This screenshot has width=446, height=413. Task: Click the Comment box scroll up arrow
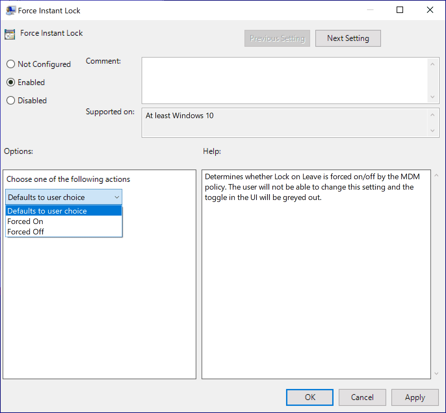pyautogui.click(x=432, y=64)
